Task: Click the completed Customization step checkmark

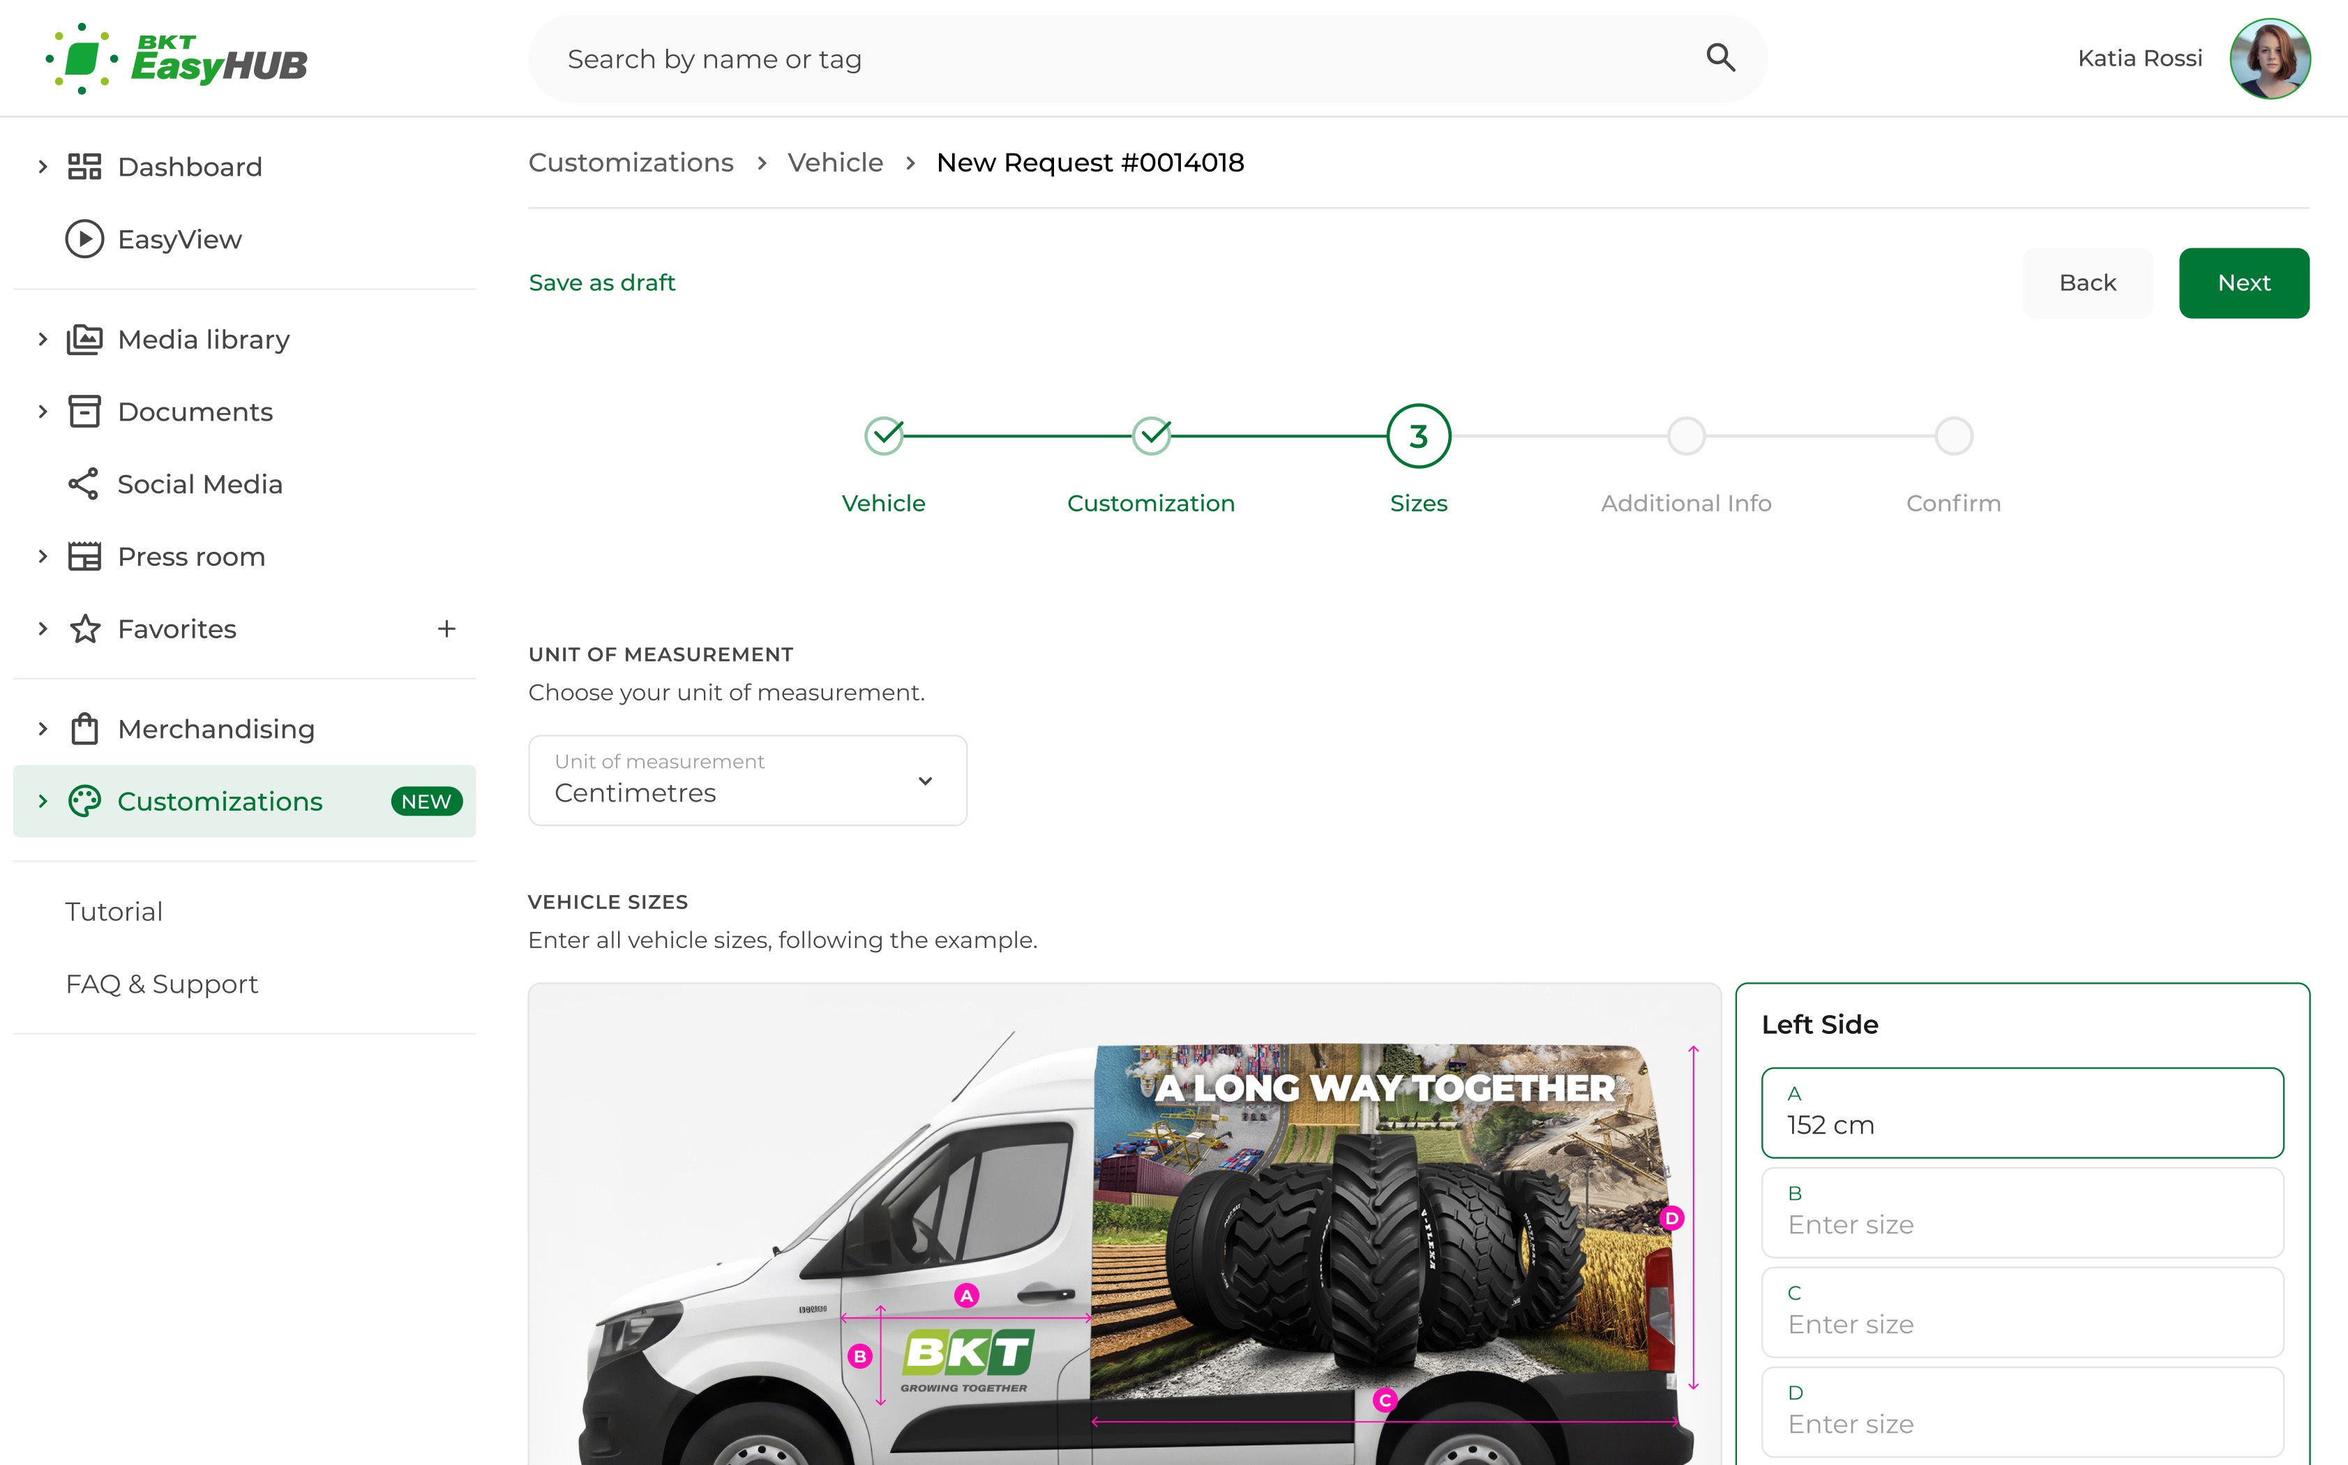Action: (x=1151, y=436)
